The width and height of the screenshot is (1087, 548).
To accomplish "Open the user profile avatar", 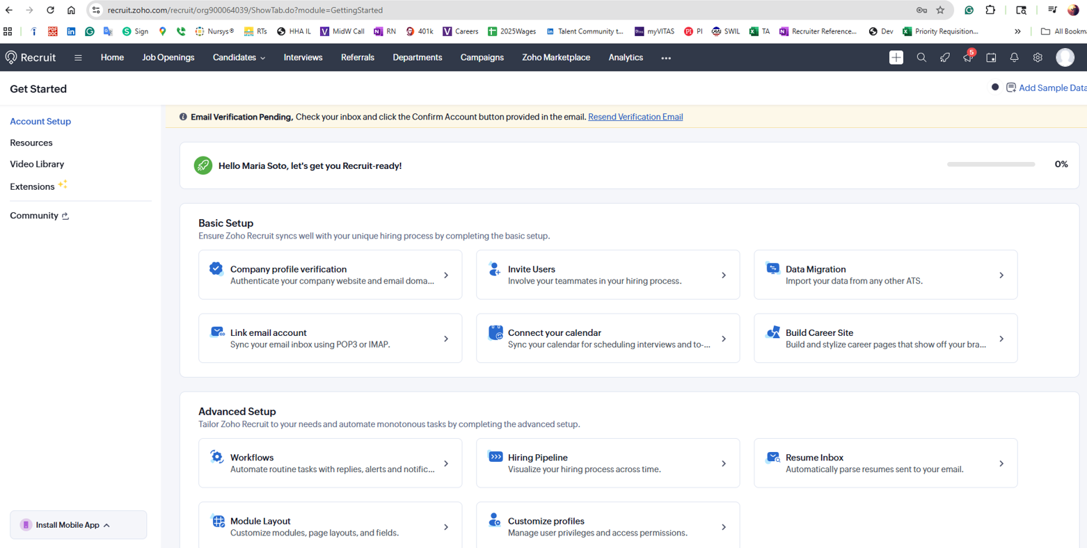I will click(1065, 58).
